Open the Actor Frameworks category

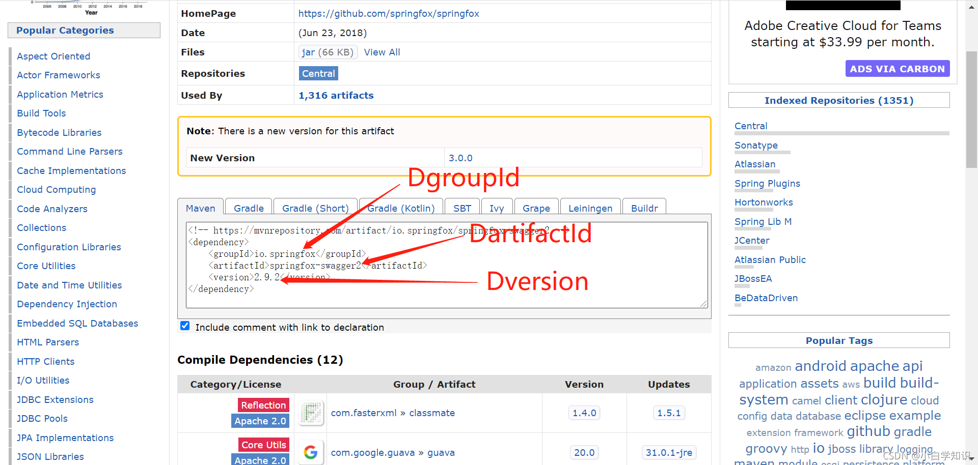tap(59, 75)
